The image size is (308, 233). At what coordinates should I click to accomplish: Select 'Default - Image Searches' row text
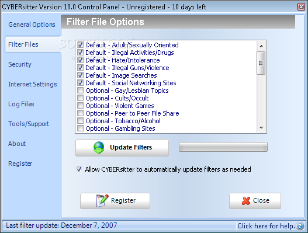(121, 75)
